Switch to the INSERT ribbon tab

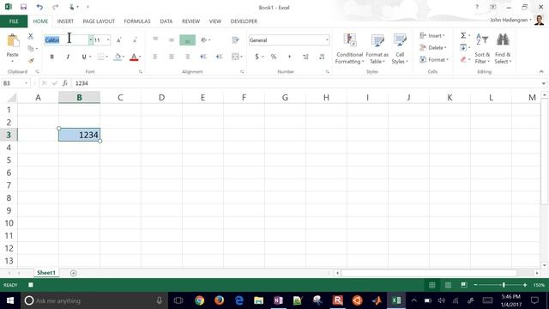coord(65,21)
